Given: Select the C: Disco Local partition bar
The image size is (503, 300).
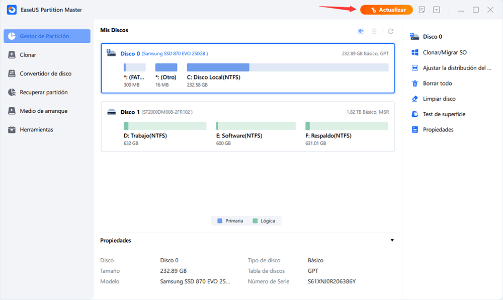Looking at the screenshot, I should [287, 67].
